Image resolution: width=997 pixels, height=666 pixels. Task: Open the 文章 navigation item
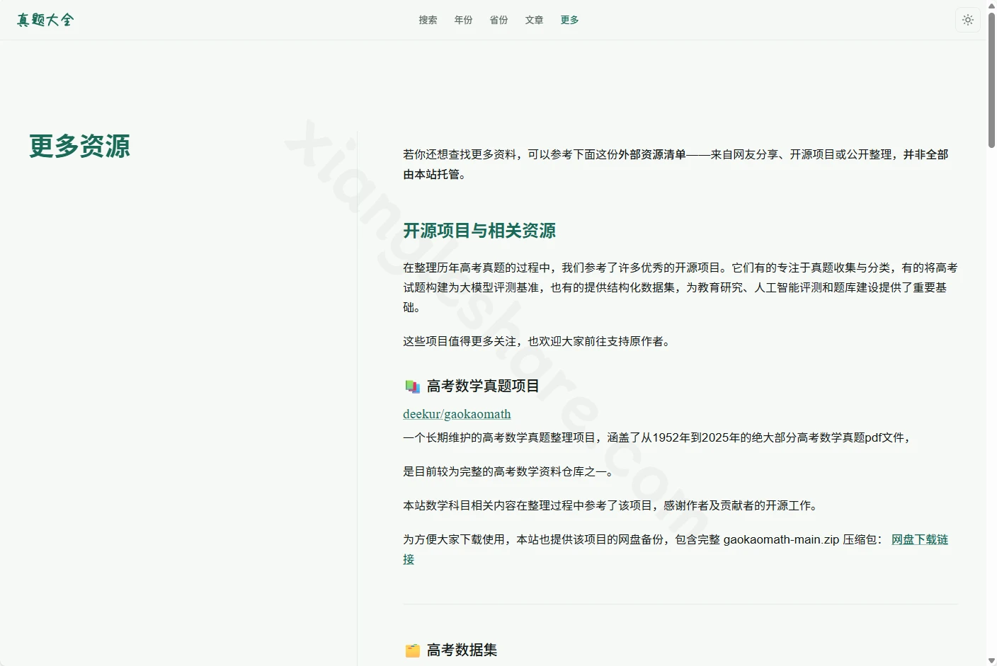coord(534,20)
